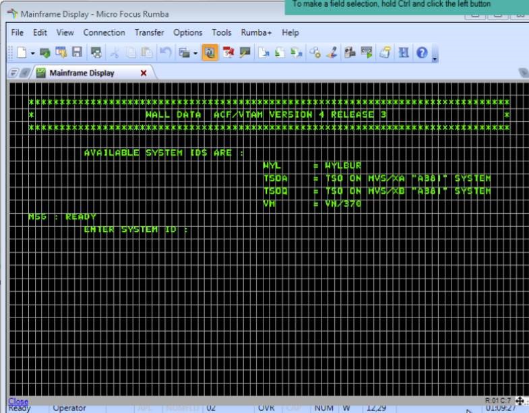This screenshot has width=529, height=413.
Task: Click the WYLBUR description text
Action: [343, 165]
